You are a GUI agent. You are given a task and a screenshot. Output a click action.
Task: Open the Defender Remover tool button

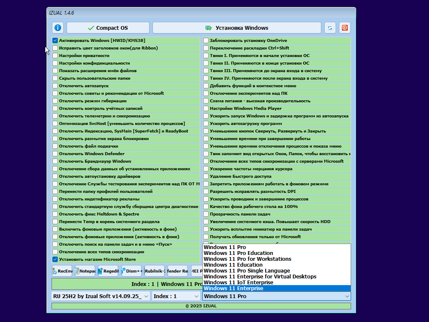tap(178, 271)
